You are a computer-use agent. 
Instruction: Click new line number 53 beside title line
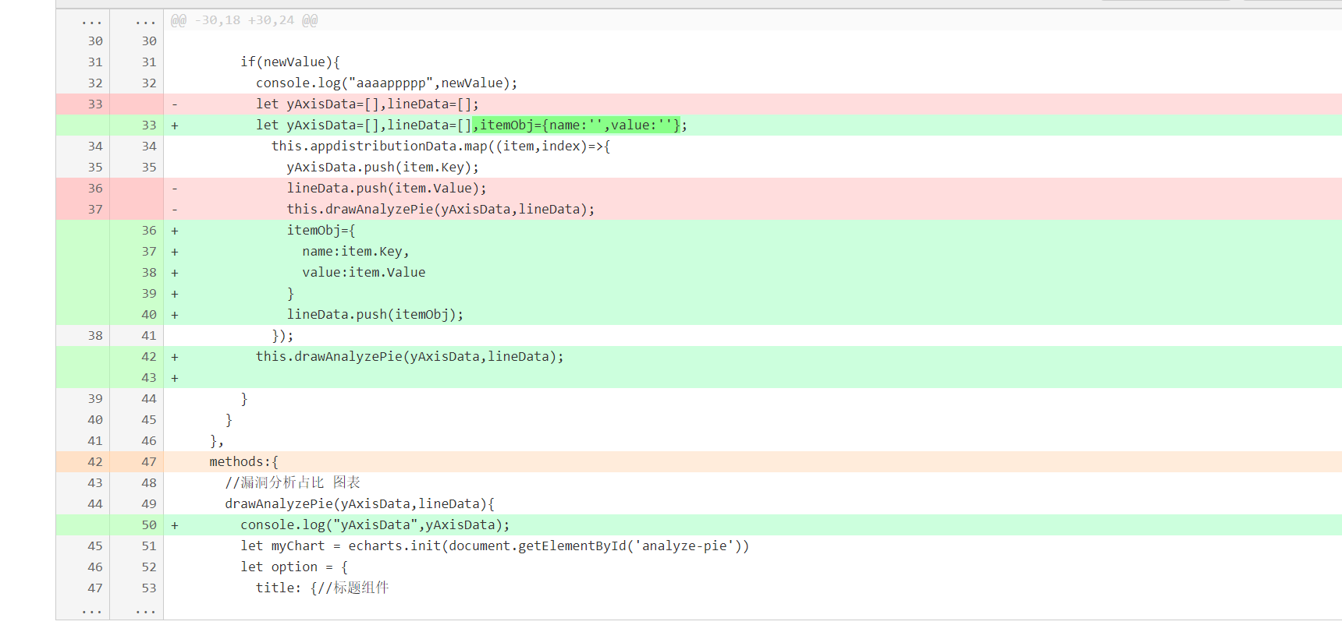coord(149,588)
